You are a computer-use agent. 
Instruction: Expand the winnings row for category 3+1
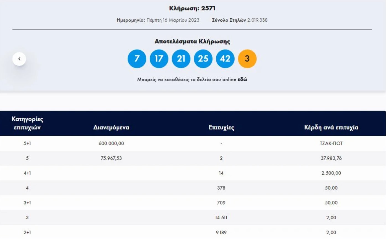tap(193, 202)
